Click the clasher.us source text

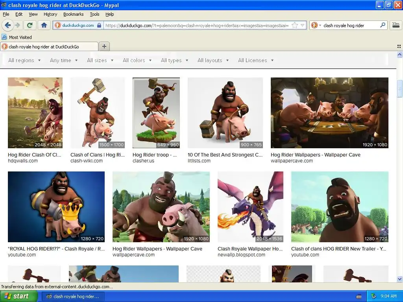tap(143, 161)
